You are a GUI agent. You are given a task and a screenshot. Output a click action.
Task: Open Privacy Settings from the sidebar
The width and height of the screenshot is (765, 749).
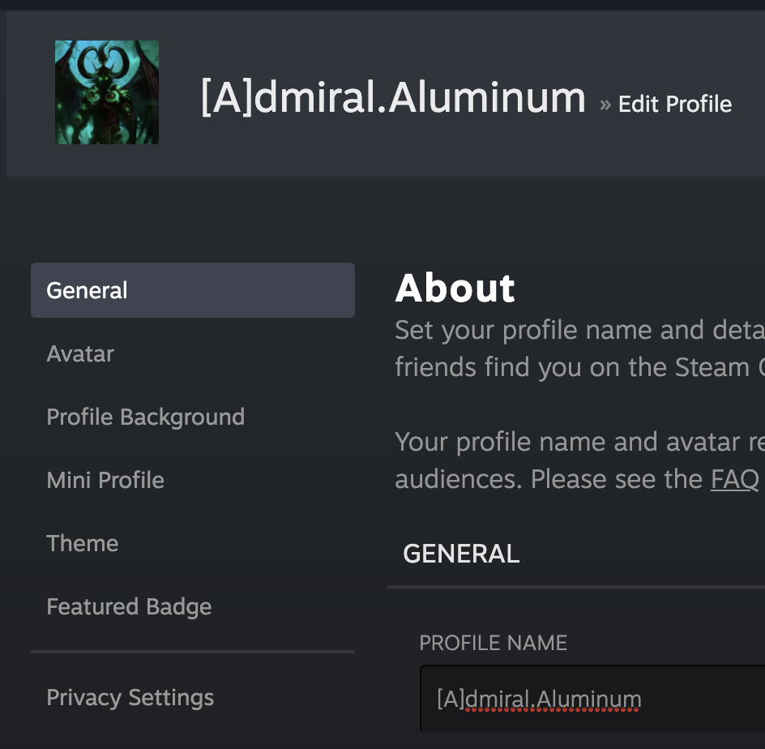point(130,697)
